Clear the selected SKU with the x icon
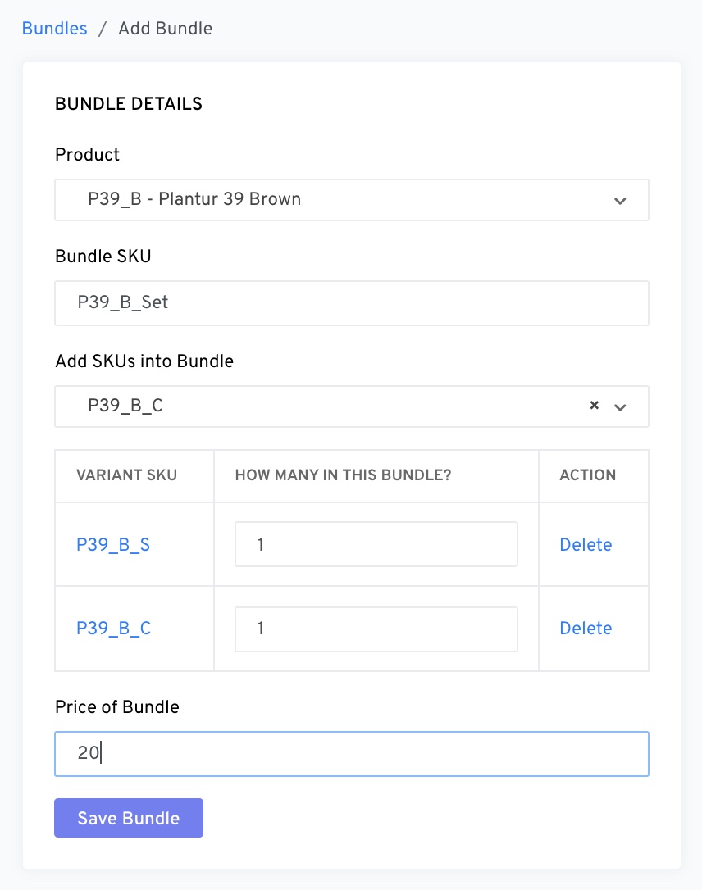Screen dimensions: 702x890 coord(595,406)
